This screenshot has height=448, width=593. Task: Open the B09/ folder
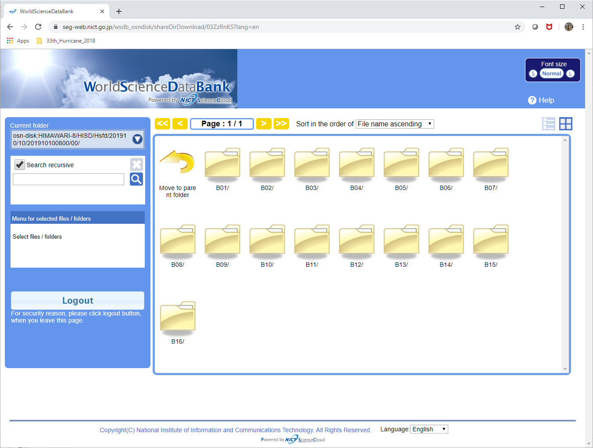(222, 242)
